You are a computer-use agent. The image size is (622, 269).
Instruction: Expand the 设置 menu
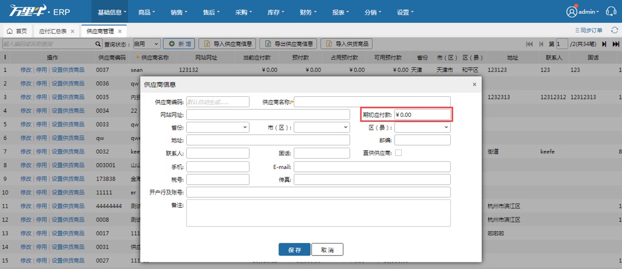[405, 12]
